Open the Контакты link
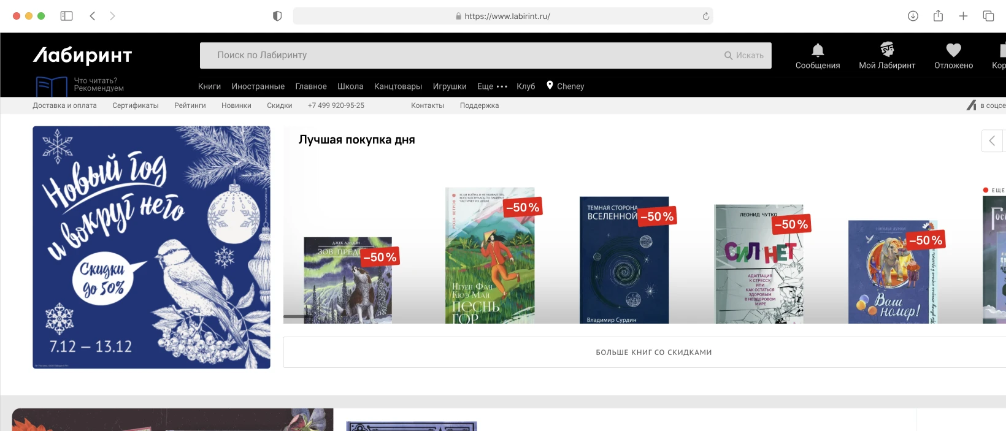The width and height of the screenshot is (1006, 431). coord(428,105)
